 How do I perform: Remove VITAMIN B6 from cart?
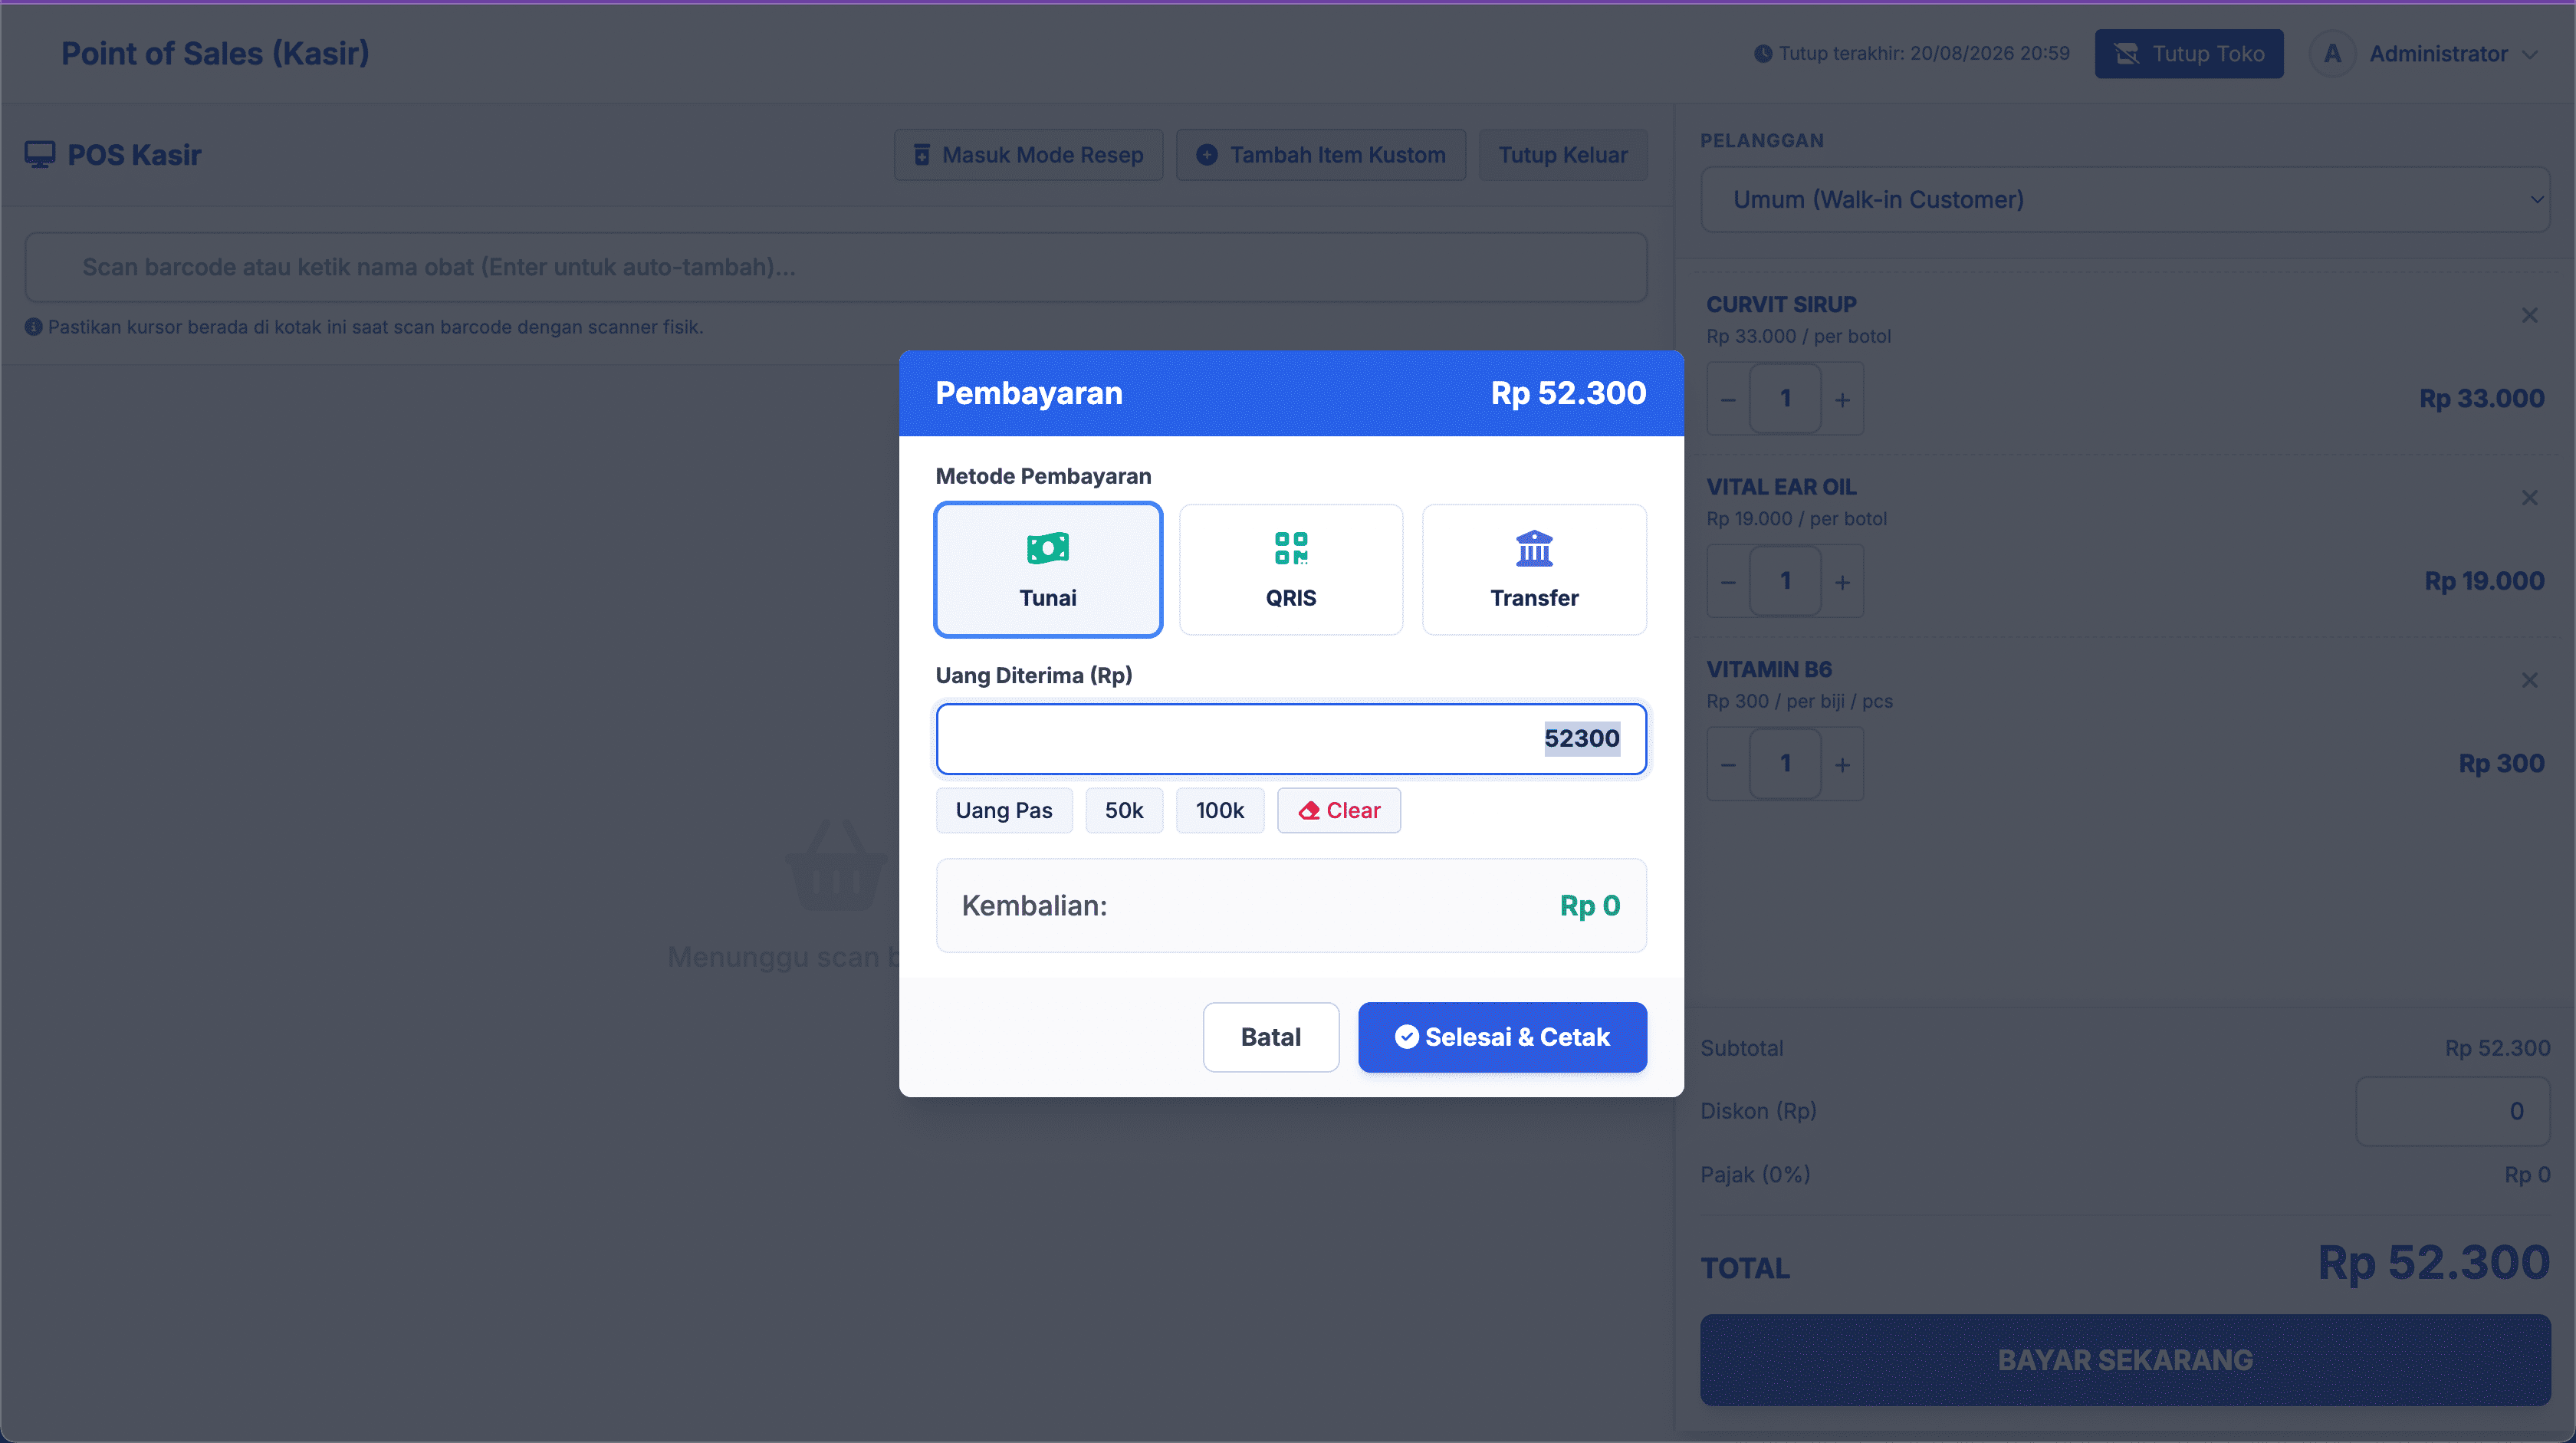2529,680
